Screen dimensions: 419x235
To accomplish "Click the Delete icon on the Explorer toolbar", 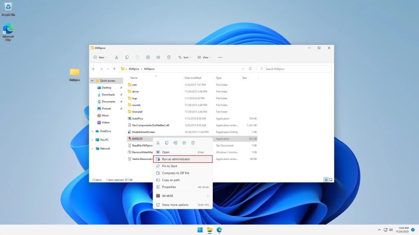I will (169, 57).
